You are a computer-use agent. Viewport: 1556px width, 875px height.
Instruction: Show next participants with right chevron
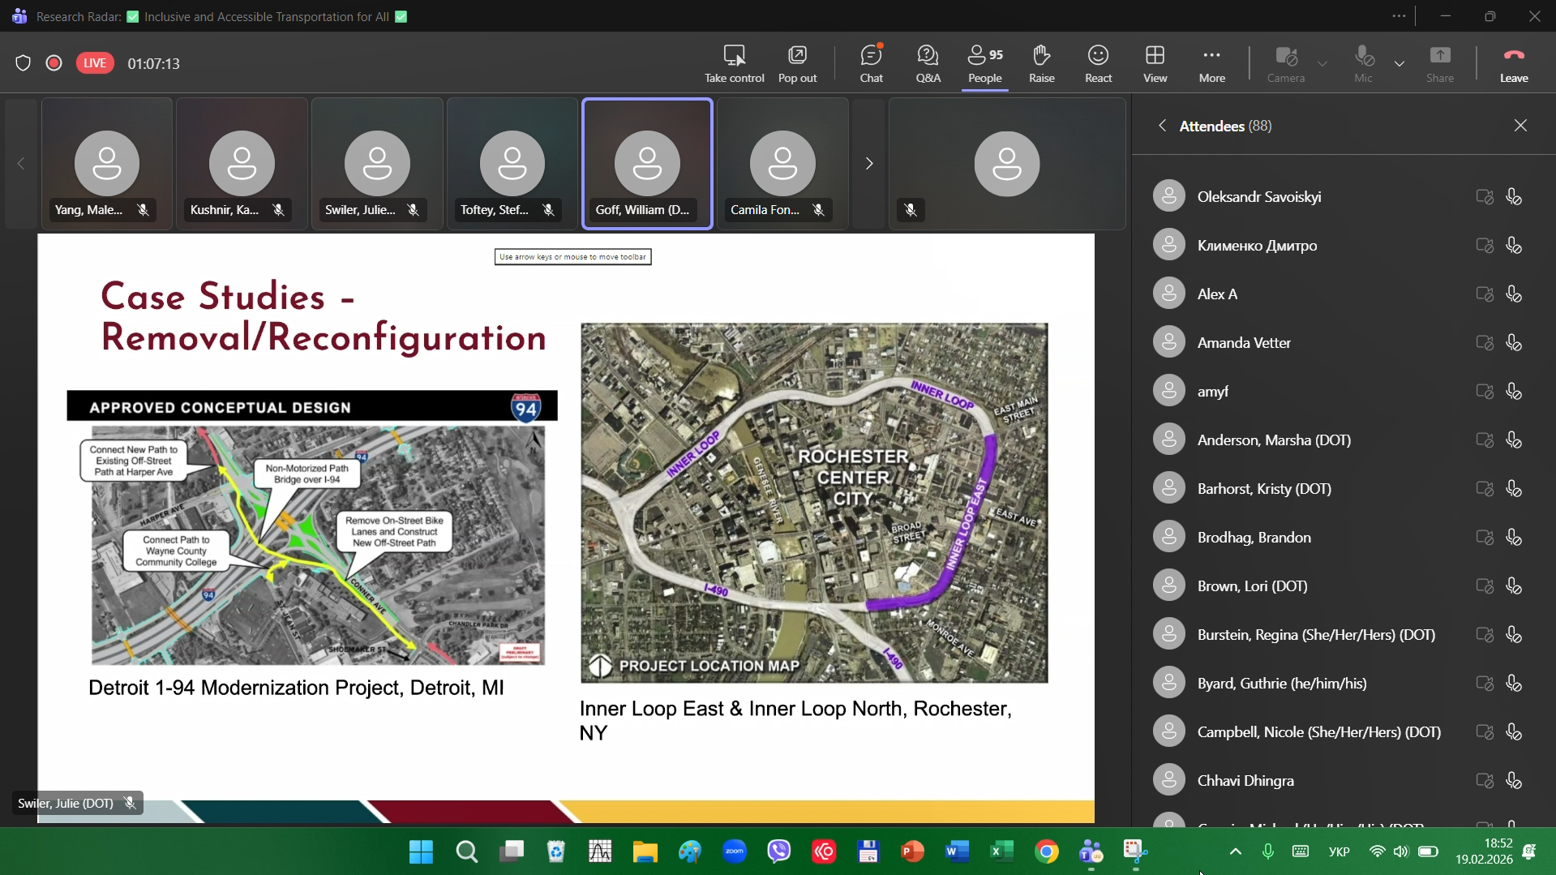click(x=868, y=164)
